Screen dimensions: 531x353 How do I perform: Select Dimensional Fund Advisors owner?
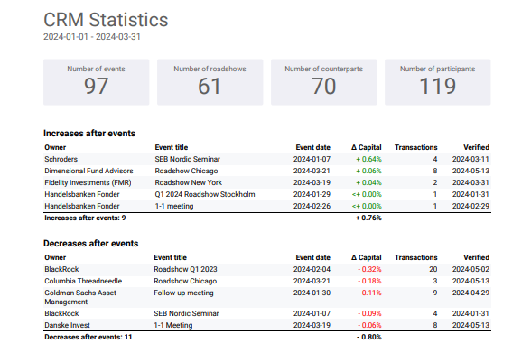pos(88,171)
